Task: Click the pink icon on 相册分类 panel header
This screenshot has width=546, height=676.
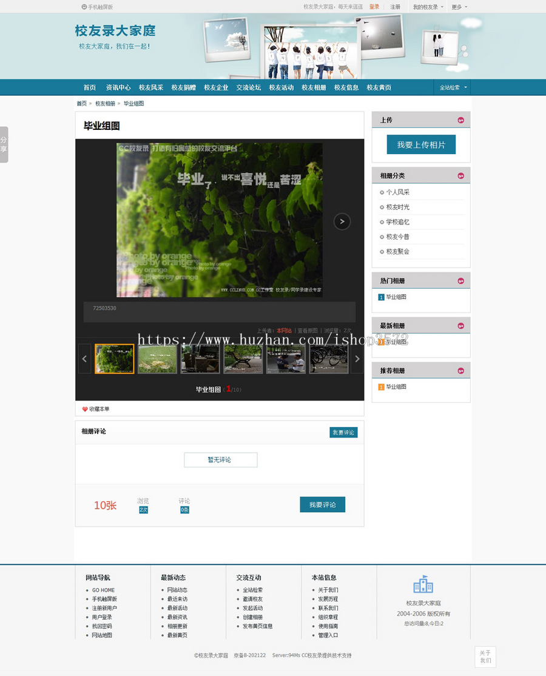Action: [462, 175]
